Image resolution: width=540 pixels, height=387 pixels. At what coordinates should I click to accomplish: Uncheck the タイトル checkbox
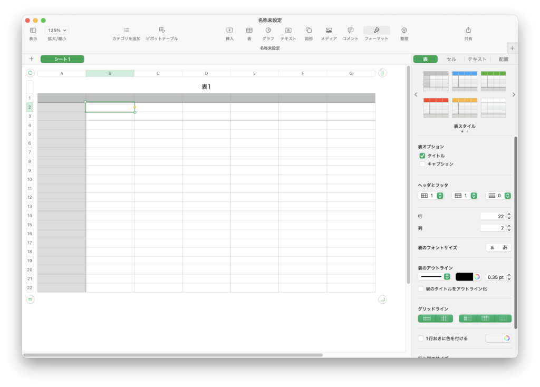(422, 156)
